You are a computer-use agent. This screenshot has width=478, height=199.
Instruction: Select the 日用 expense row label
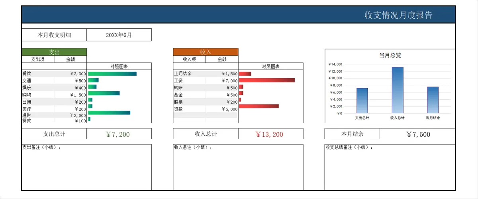coord(27,102)
